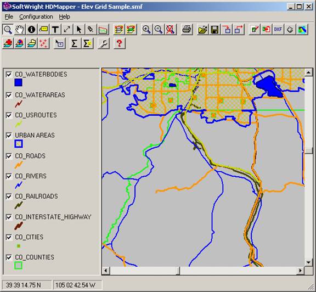Viewport: 316px width, 292px height.
Task: Click the blue CO_WATERBODIES color swatch
Action: pyautogui.click(x=18, y=82)
